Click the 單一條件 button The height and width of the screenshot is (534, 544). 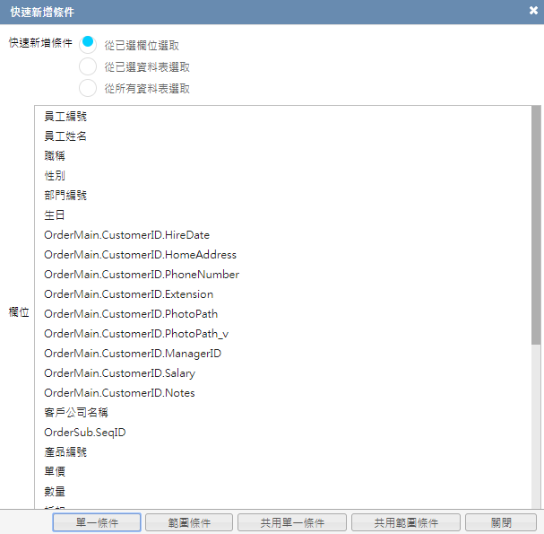[x=97, y=522]
